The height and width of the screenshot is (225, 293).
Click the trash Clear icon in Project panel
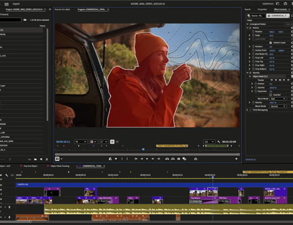coord(47,159)
